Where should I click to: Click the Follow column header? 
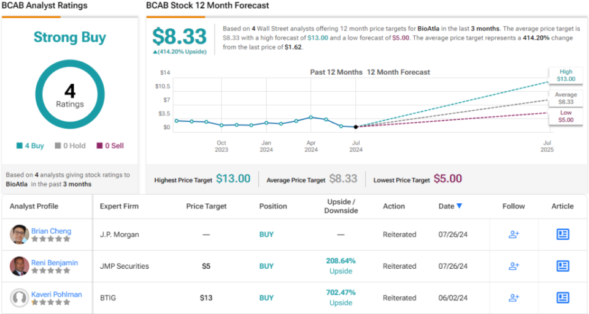coord(514,206)
